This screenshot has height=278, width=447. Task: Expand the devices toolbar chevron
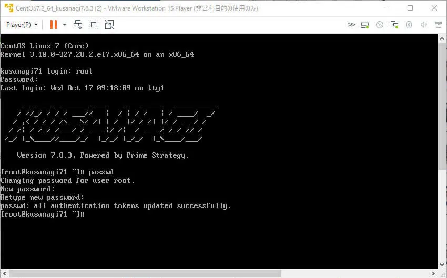tap(351, 25)
